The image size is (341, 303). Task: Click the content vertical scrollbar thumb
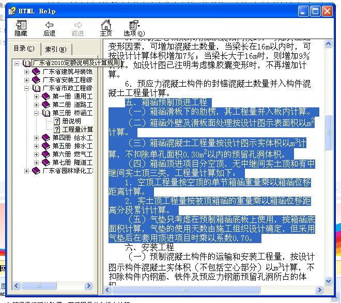point(328,132)
